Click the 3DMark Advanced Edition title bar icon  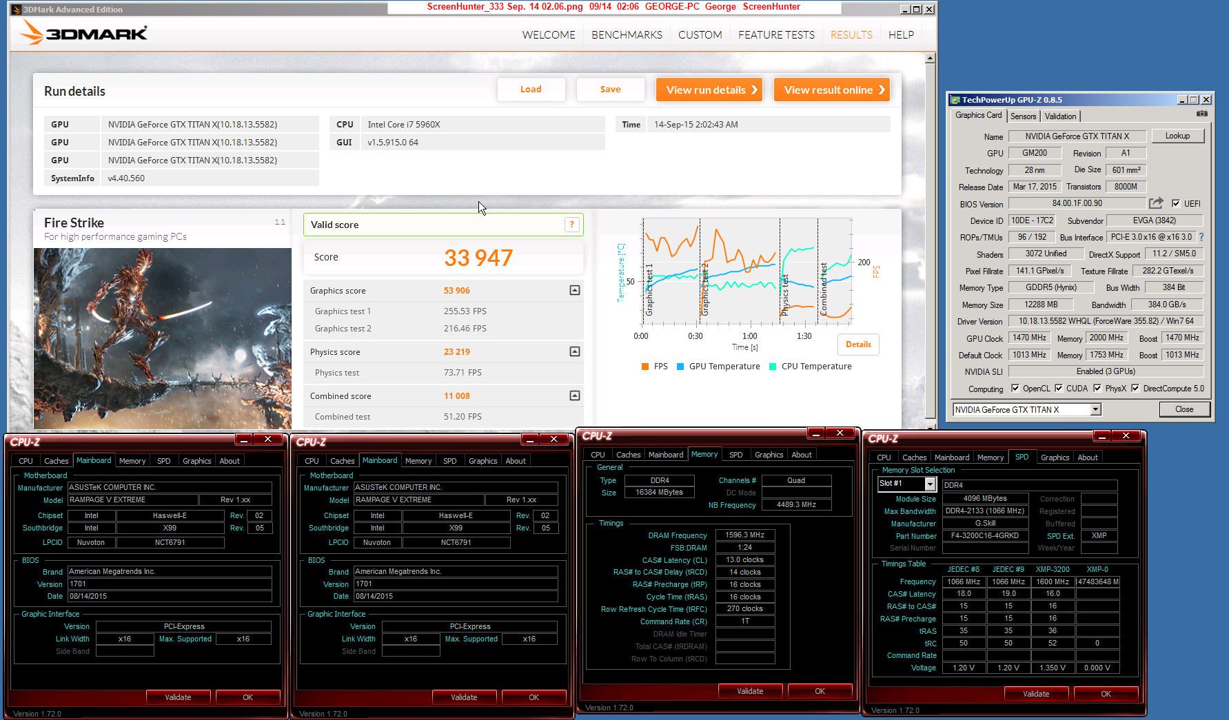[16, 10]
